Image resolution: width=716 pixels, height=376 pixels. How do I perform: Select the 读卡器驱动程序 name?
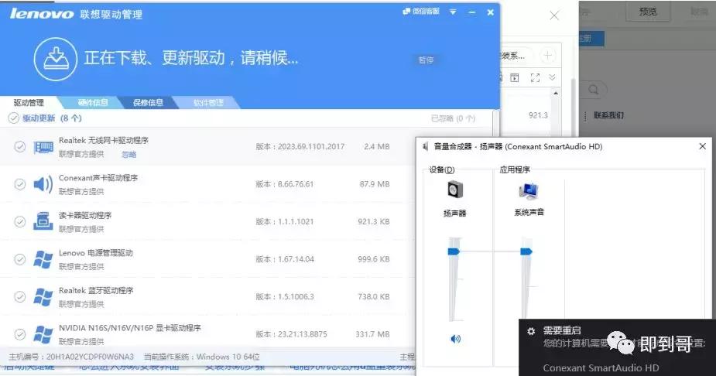click(85, 215)
